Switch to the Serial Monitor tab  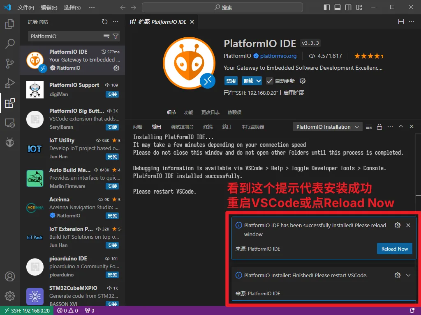pyautogui.click(x=253, y=127)
